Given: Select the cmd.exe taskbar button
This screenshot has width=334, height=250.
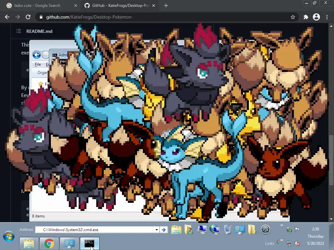Looking at the screenshot, I should point(90,243).
